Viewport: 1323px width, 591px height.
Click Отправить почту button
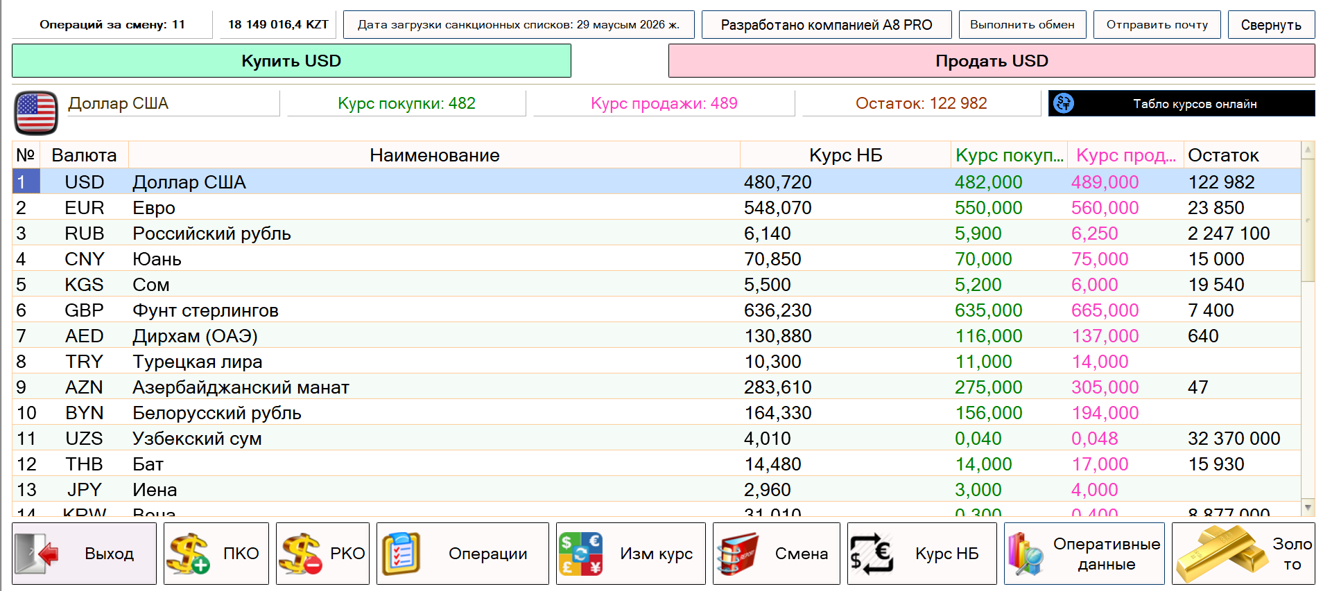click(1157, 25)
